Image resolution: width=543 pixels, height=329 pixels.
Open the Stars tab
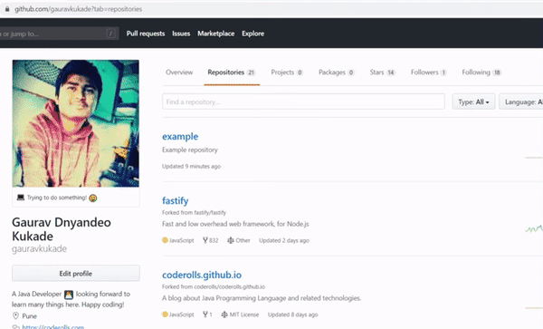[x=382, y=73]
